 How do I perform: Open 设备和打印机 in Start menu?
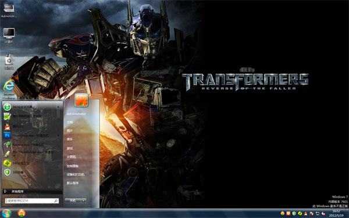pos(76,174)
